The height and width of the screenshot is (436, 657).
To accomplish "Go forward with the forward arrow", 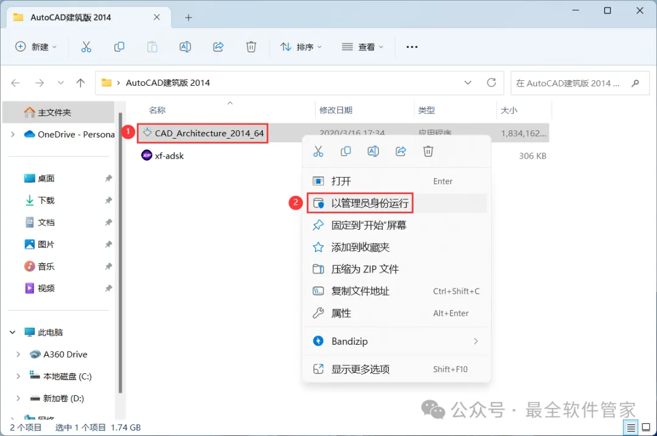I will pyautogui.click(x=40, y=83).
